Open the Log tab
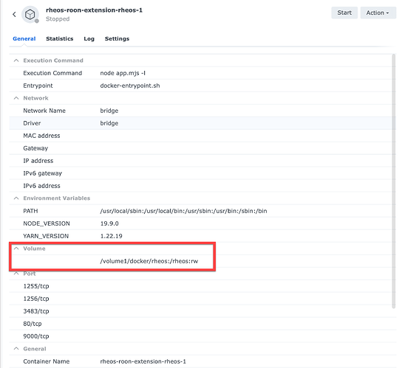The height and width of the screenshot is (368, 399). (89, 38)
